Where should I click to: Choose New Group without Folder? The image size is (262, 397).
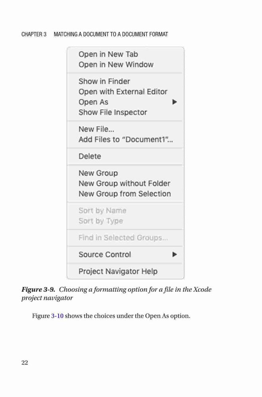point(125,183)
